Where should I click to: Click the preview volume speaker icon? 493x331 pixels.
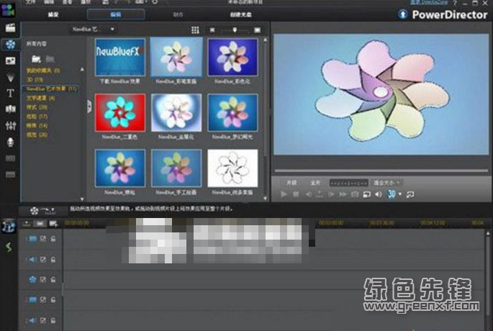tap(379, 194)
